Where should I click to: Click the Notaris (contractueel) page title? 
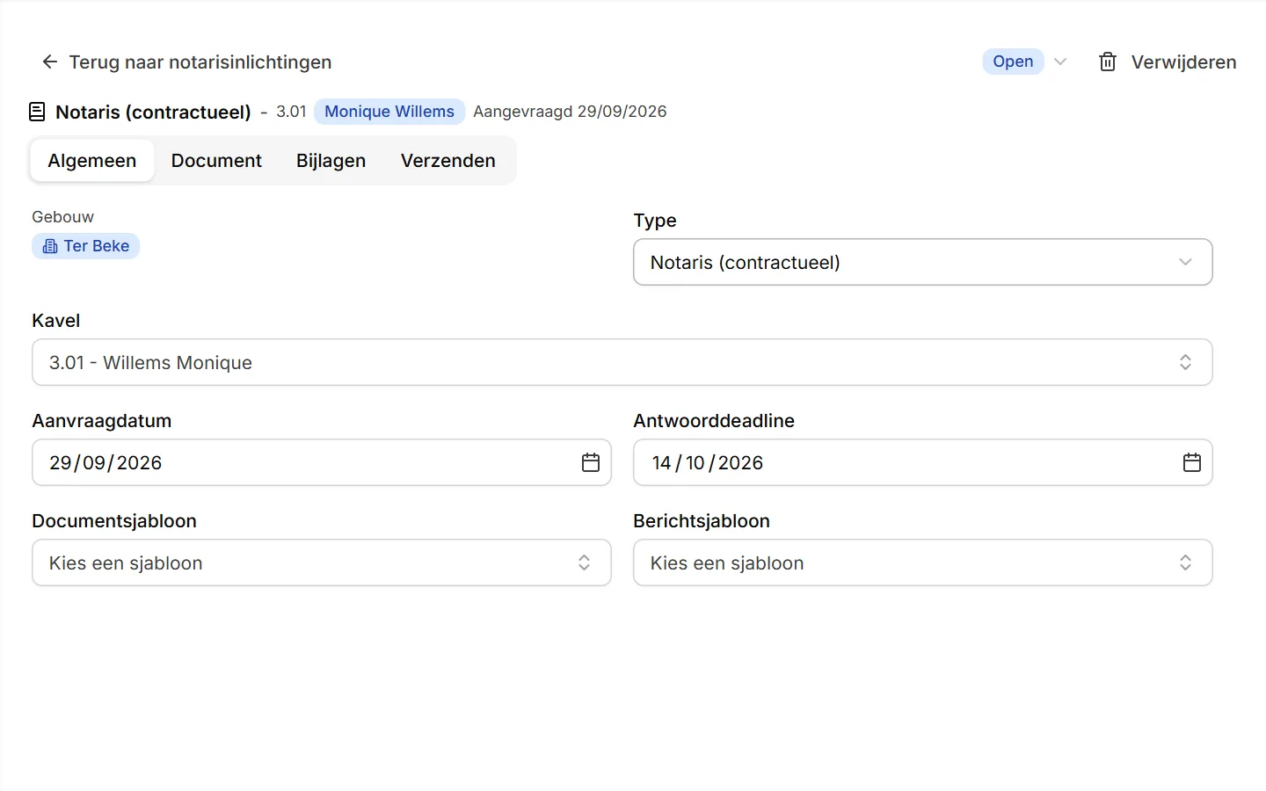click(x=153, y=112)
